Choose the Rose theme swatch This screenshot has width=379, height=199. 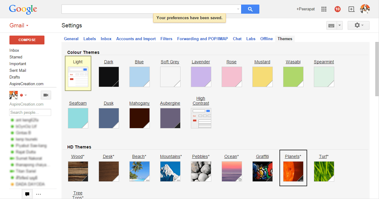pyautogui.click(x=232, y=77)
